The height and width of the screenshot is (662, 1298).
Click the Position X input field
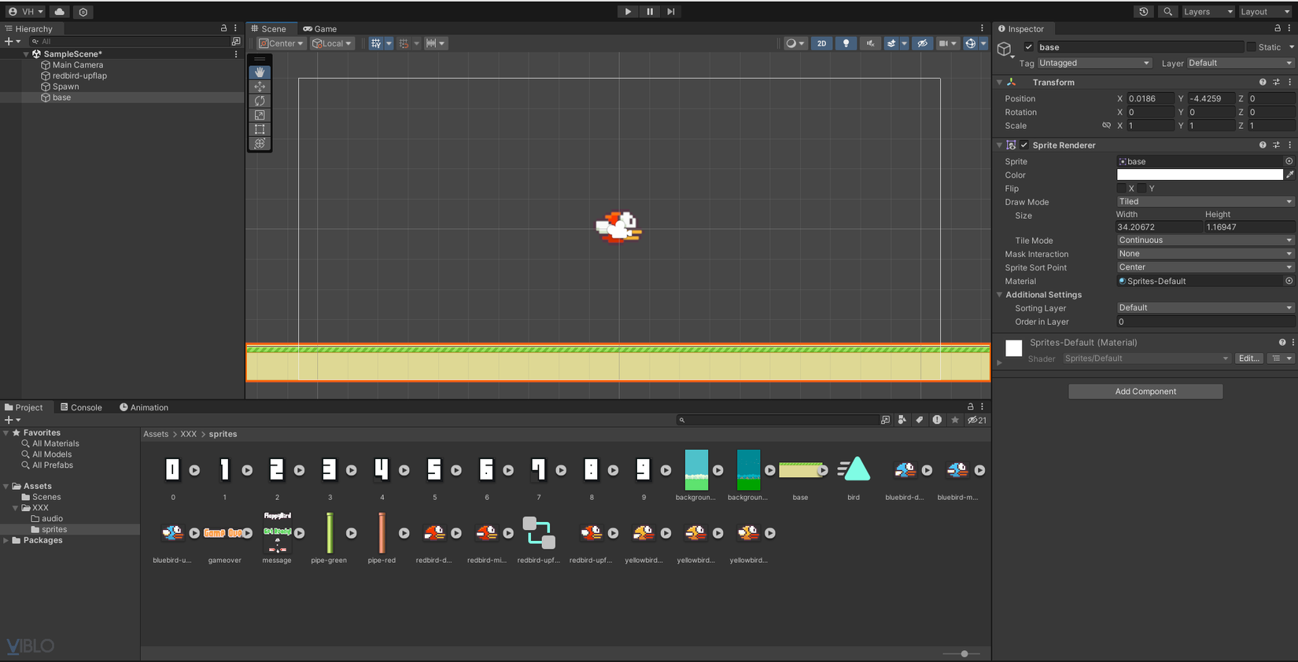1150,99
